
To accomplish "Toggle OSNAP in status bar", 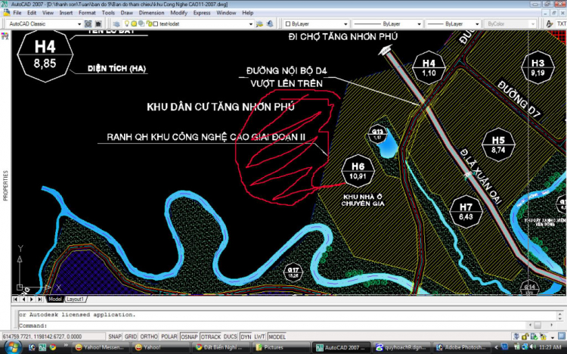I will click(x=189, y=337).
